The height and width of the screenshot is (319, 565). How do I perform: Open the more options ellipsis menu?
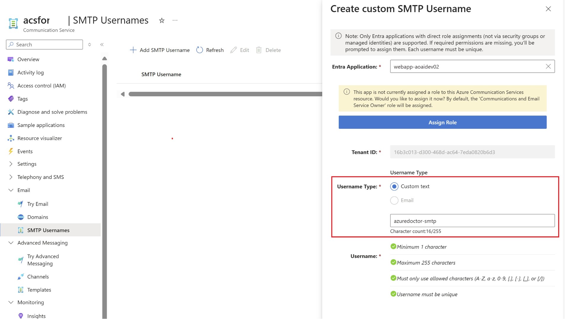point(175,20)
